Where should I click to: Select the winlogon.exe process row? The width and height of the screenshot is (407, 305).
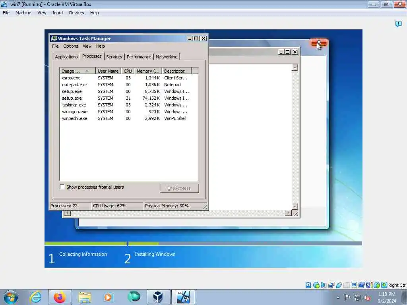point(129,112)
